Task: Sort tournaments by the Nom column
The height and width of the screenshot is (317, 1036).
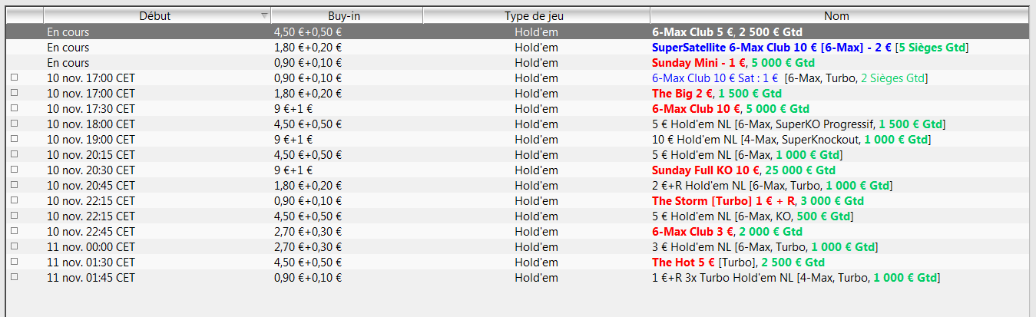Action: (x=836, y=15)
